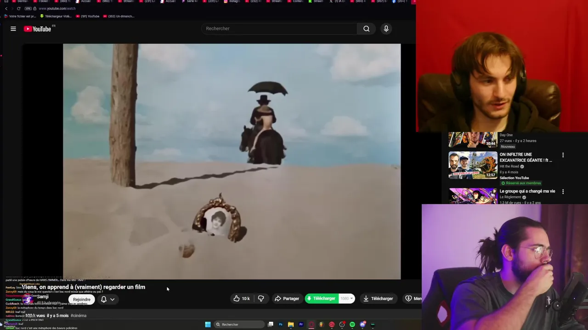Screen dimensions: 588x330
Task: Open Discord from the taskbar
Action: [362, 324]
